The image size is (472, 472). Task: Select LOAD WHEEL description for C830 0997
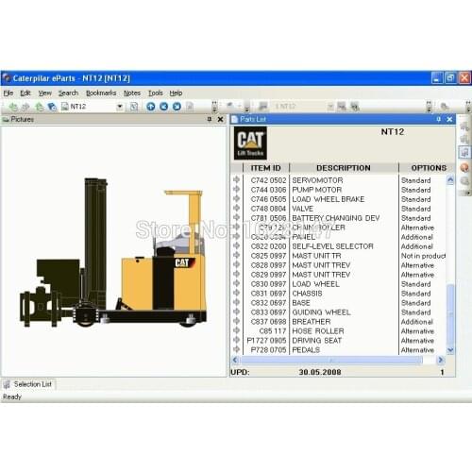[x=315, y=284]
